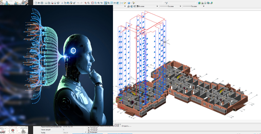Collapse properties panel with the bottom chevron

[86, 132]
